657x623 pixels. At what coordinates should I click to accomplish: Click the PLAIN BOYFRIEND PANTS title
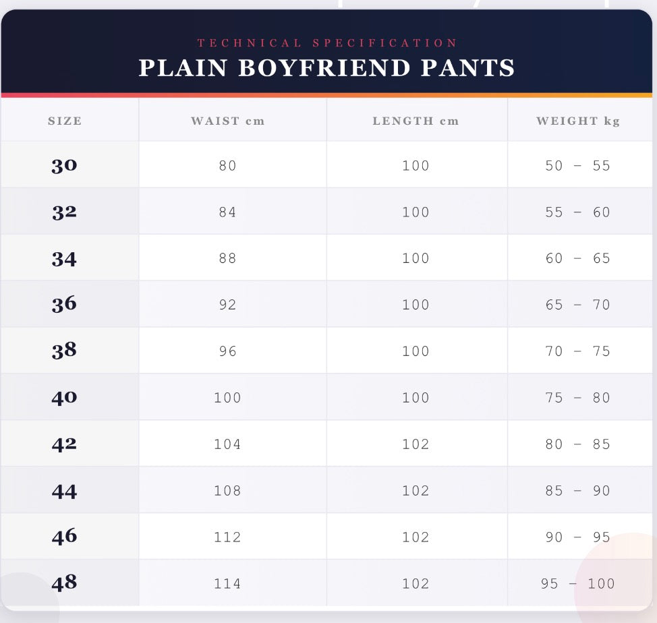[x=326, y=68]
